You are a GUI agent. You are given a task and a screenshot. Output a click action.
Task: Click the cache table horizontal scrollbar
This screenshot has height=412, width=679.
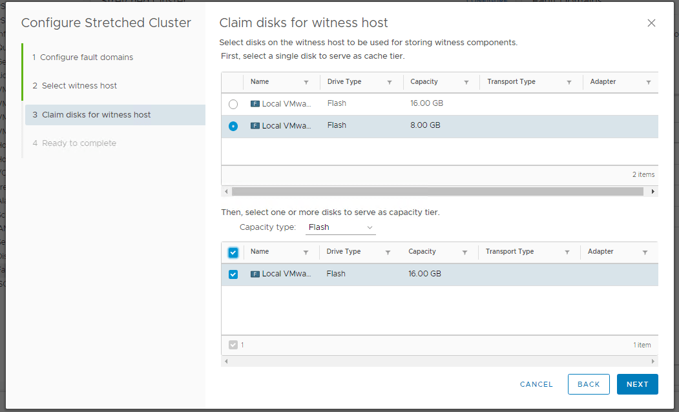pos(437,192)
